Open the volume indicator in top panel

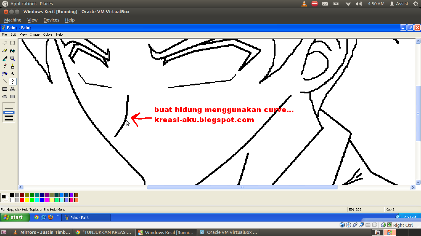tap(359, 4)
